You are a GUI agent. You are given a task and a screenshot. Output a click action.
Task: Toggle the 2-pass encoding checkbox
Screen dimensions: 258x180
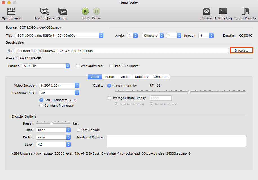tap(116, 104)
